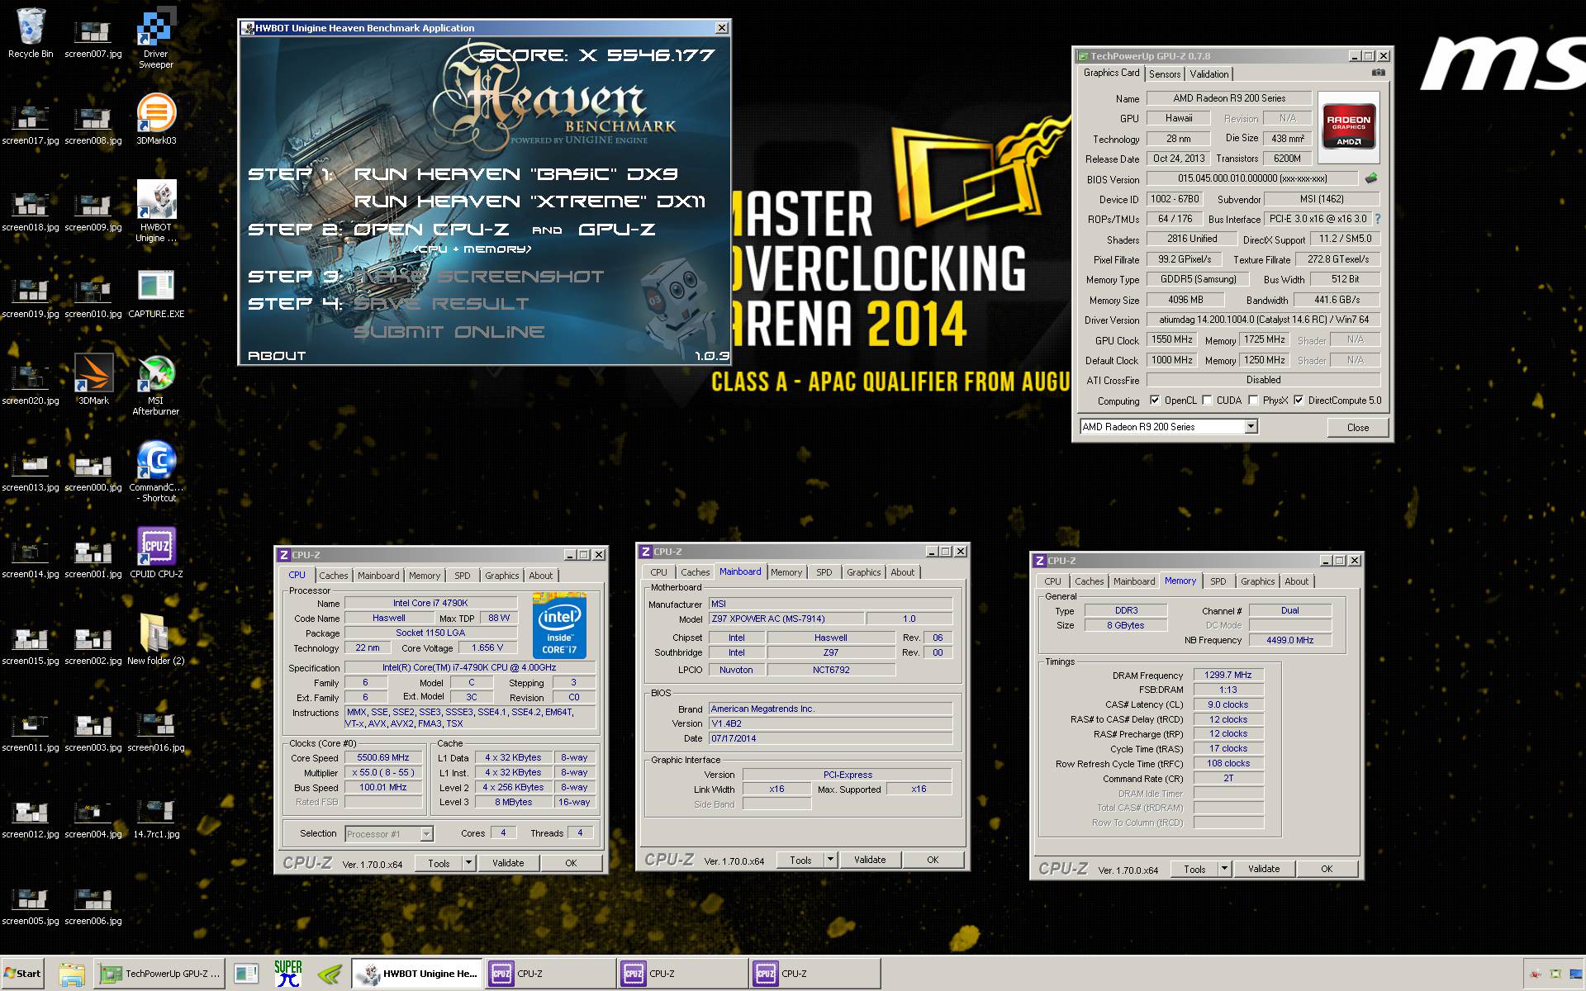Click Tools button in CPU-Z Memory window
The height and width of the screenshot is (991, 1586).
tap(1194, 869)
